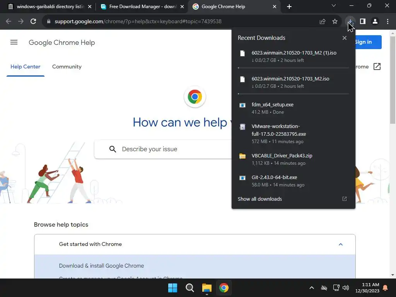Toggle the Chrome downloads toolbar icon
396x297 pixels.
[x=350, y=22]
